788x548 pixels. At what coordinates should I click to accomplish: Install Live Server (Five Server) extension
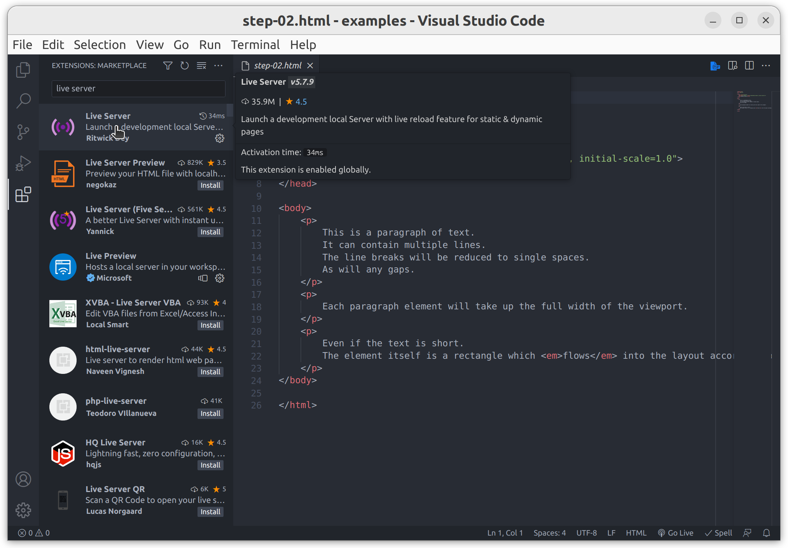pyautogui.click(x=210, y=232)
